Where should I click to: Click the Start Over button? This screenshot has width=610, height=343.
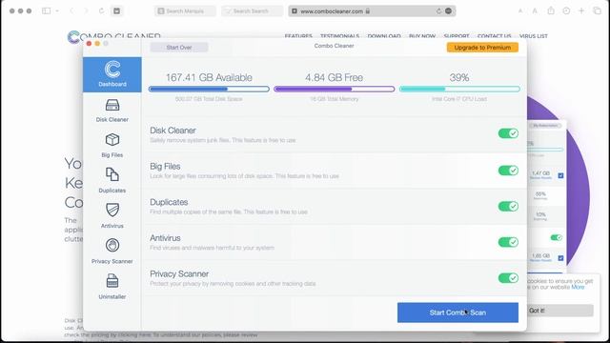179,48
